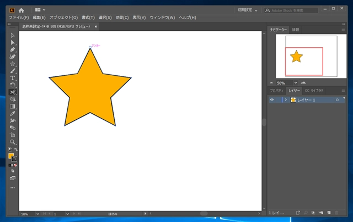Set color mode to solid Color

click(10, 165)
